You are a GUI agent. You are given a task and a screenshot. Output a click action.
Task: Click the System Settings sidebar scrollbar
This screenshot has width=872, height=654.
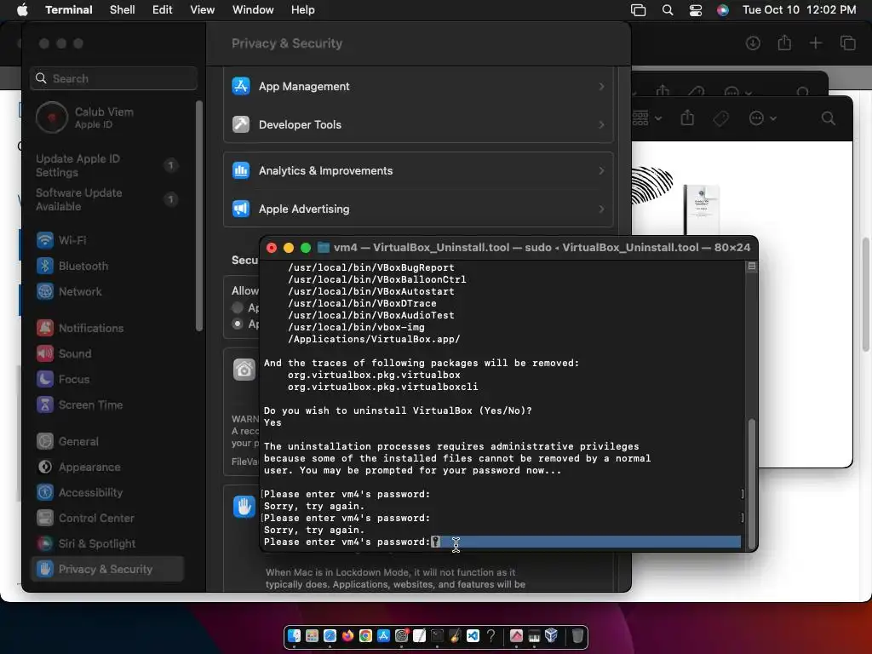click(199, 215)
